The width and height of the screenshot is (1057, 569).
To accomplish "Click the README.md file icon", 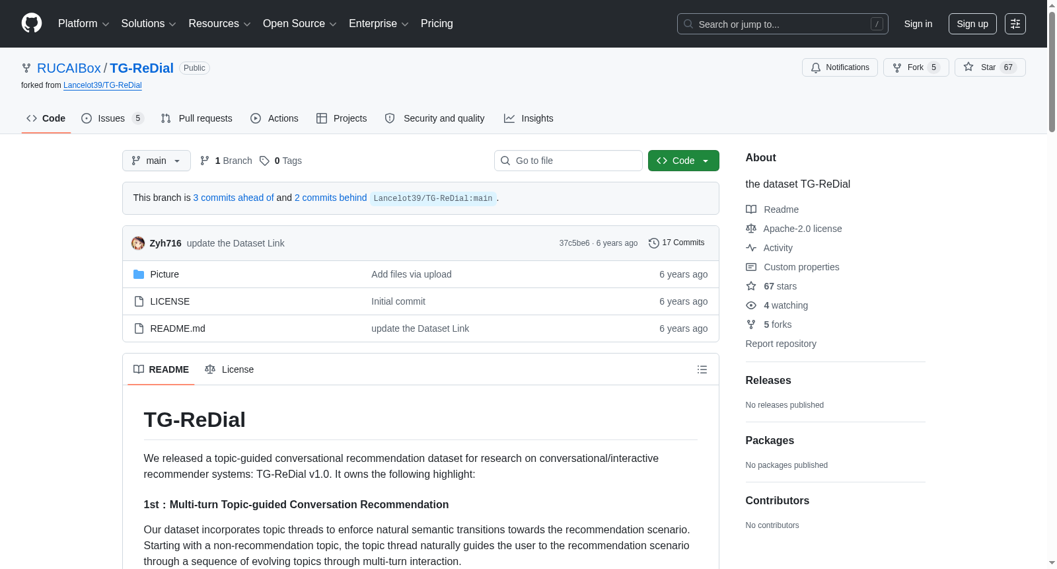I will (x=139, y=328).
